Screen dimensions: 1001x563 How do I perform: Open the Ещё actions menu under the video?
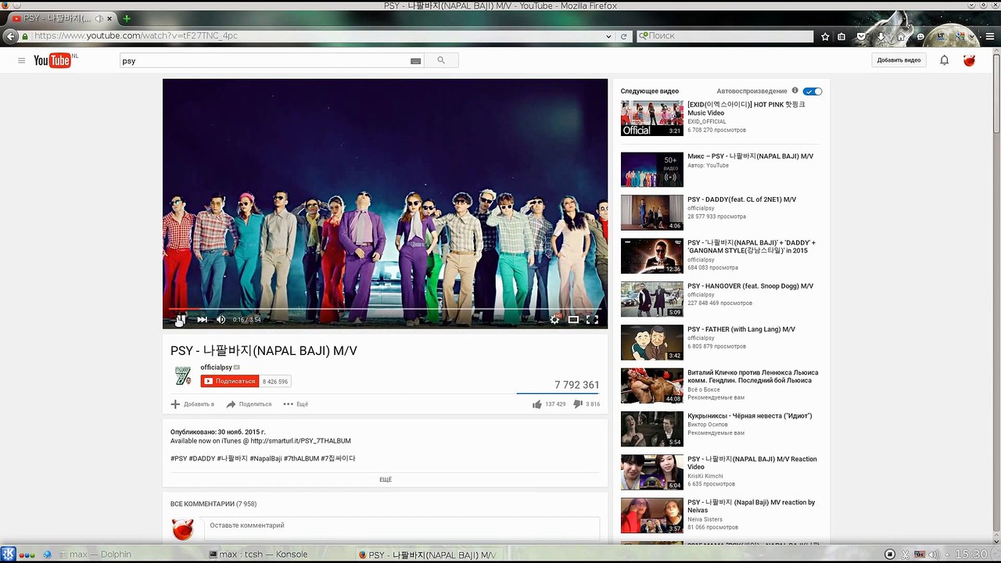pos(296,404)
